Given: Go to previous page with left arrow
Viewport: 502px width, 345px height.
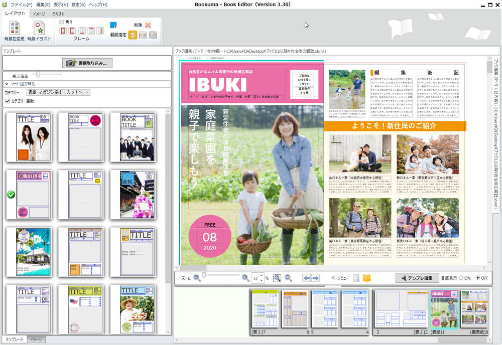Looking at the screenshot, I should coord(306,278).
